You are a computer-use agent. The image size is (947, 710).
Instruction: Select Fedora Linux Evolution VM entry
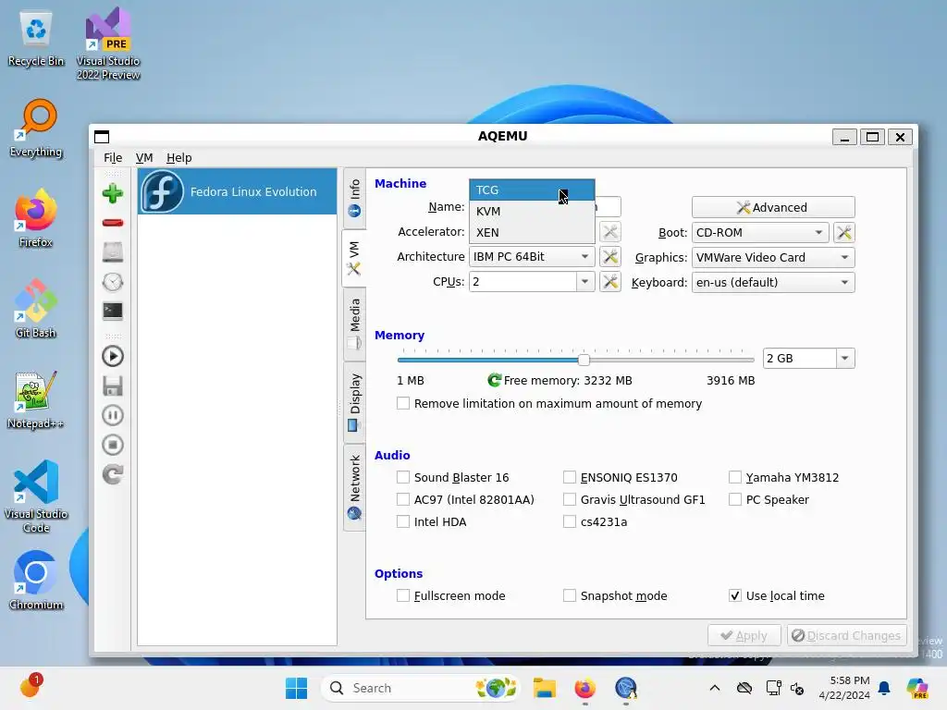pyautogui.click(x=238, y=191)
